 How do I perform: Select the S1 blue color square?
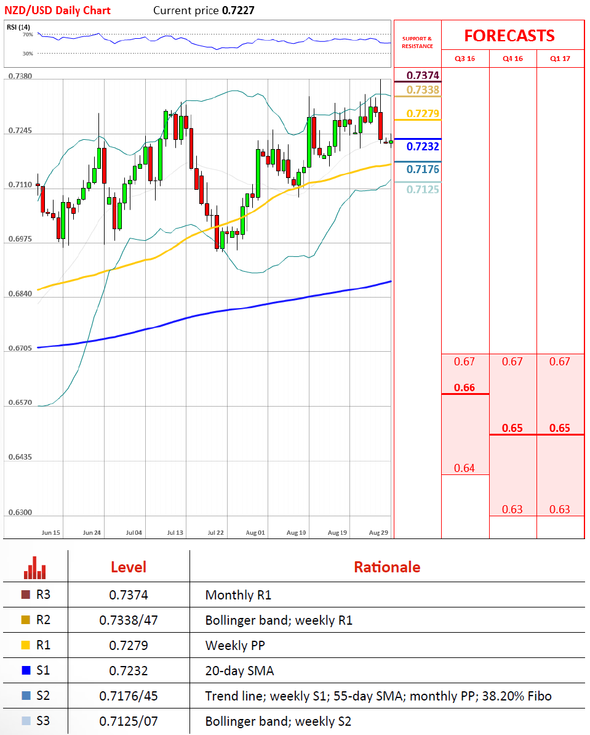[x=25, y=671]
